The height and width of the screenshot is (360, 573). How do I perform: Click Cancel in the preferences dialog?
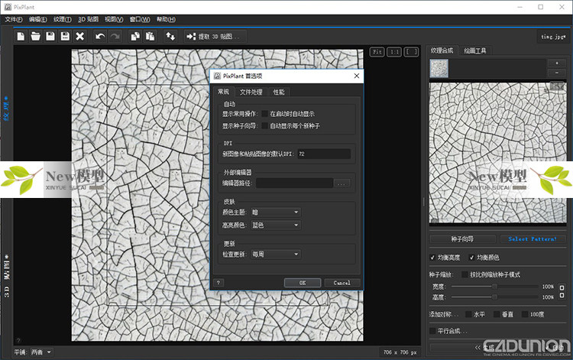[x=342, y=283]
